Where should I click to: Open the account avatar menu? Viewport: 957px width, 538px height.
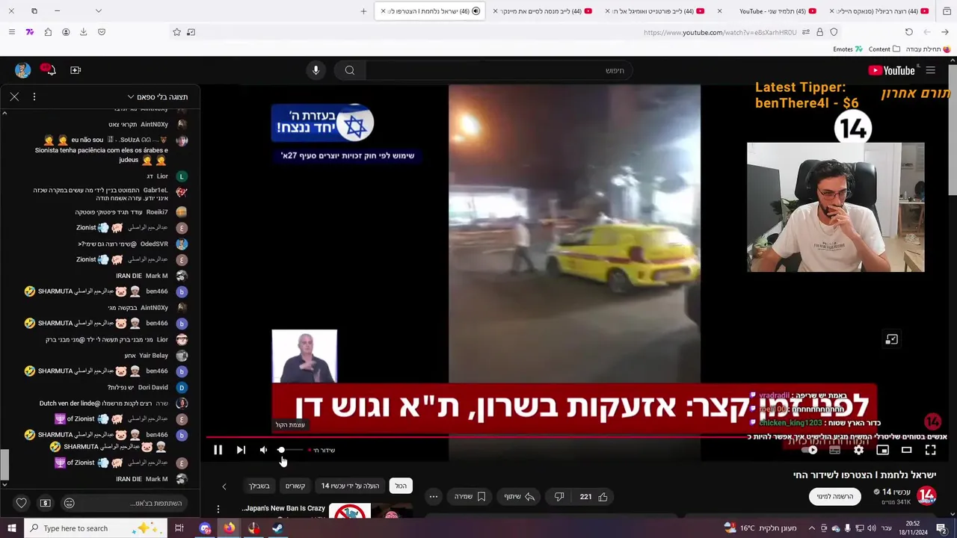point(22,70)
